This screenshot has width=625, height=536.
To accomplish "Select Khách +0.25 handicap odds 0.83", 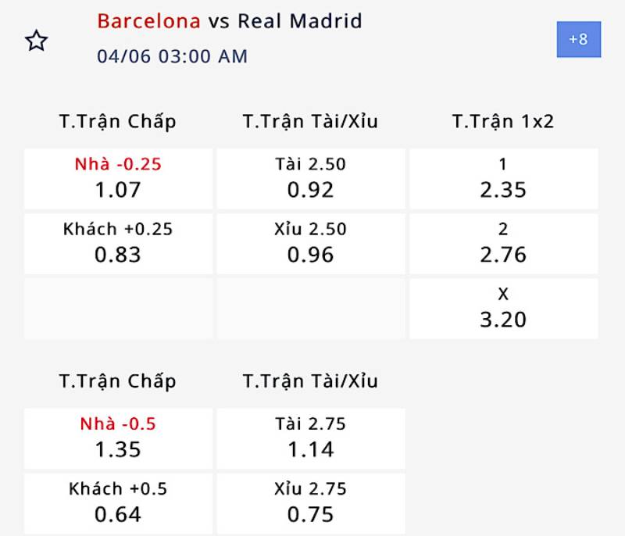I will tap(117, 243).
